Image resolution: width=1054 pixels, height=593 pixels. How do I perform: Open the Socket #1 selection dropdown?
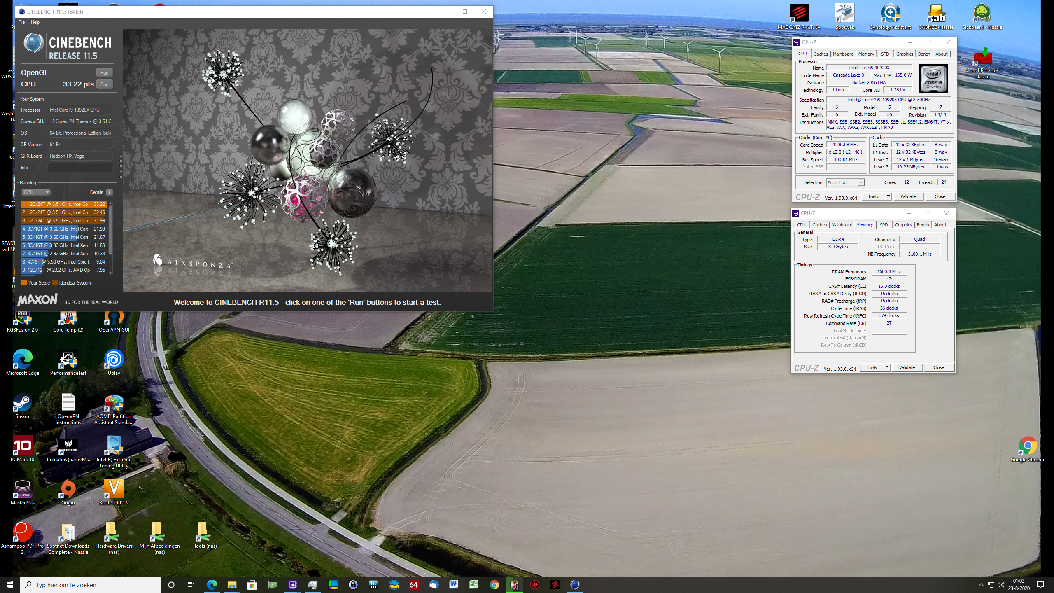pos(845,183)
